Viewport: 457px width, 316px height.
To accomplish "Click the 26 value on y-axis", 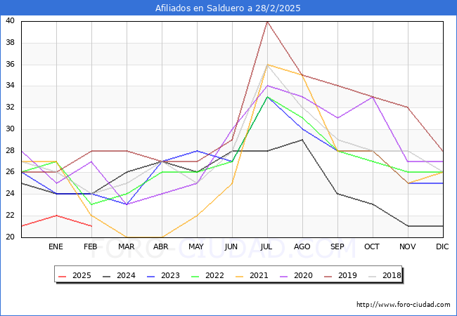I will [11, 172].
